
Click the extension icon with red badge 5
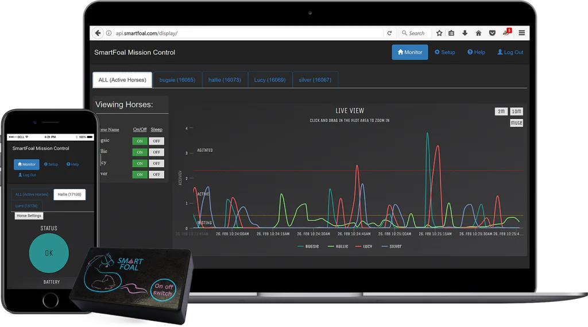coord(506,33)
